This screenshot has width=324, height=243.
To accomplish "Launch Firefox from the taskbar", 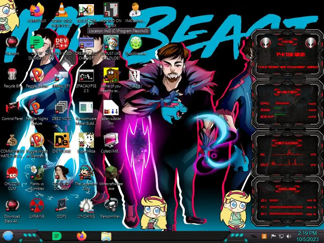I will coord(82,236).
